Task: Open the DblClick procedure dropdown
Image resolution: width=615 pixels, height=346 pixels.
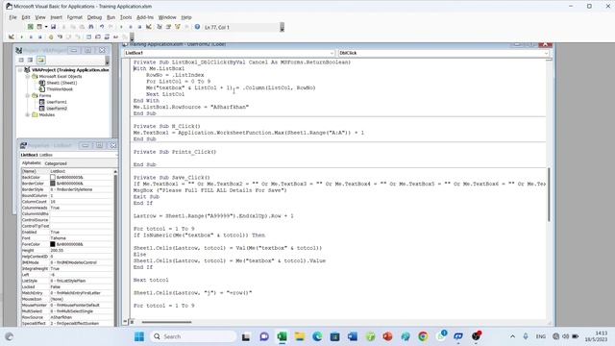Action: [546, 53]
